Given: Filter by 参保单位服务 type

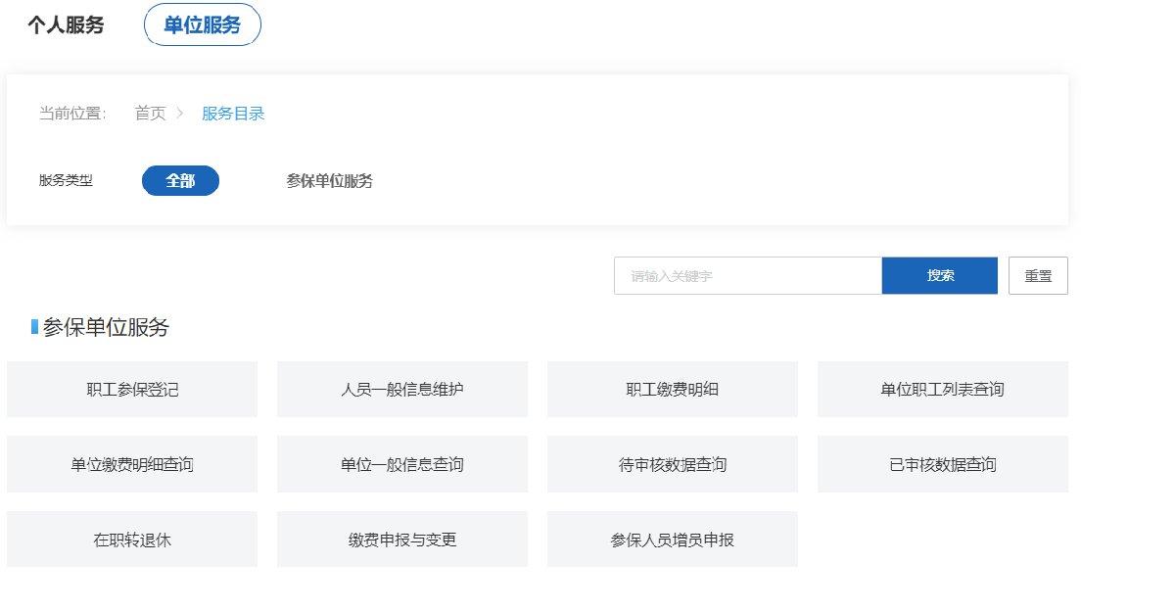Looking at the screenshot, I should click(x=329, y=181).
